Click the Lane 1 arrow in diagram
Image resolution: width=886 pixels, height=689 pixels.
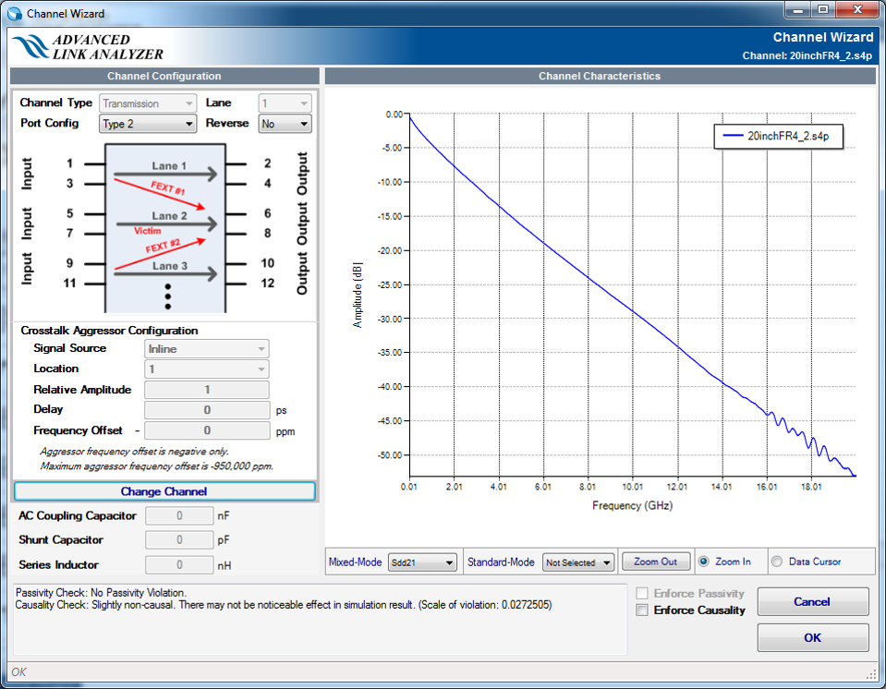click(x=164, y=174)
